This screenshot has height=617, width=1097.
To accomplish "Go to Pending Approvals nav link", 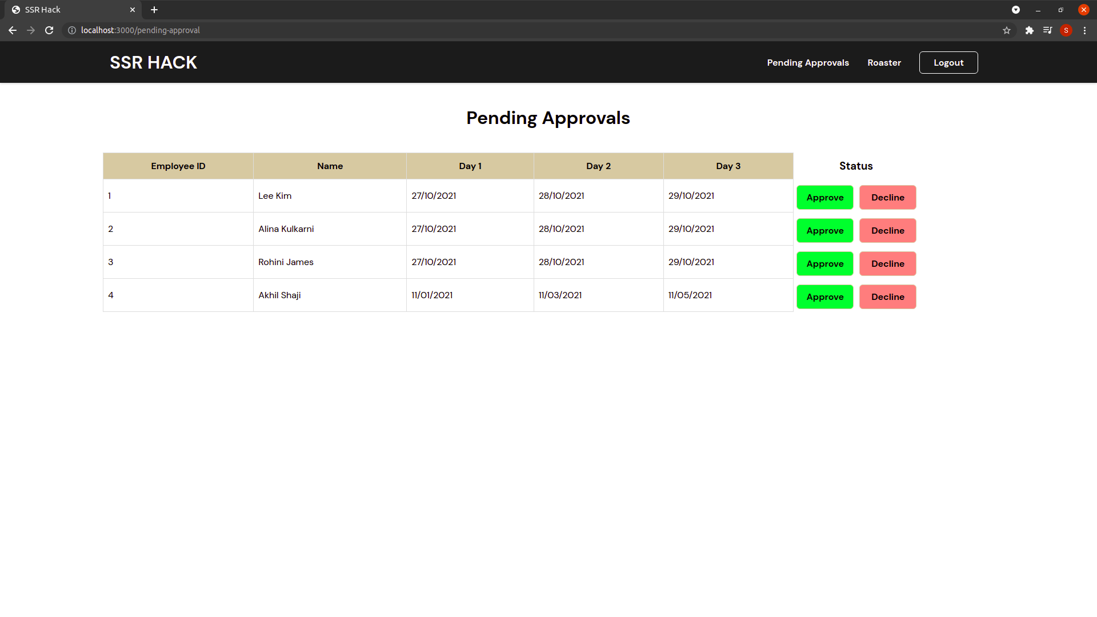I will [x=807, y=63].
